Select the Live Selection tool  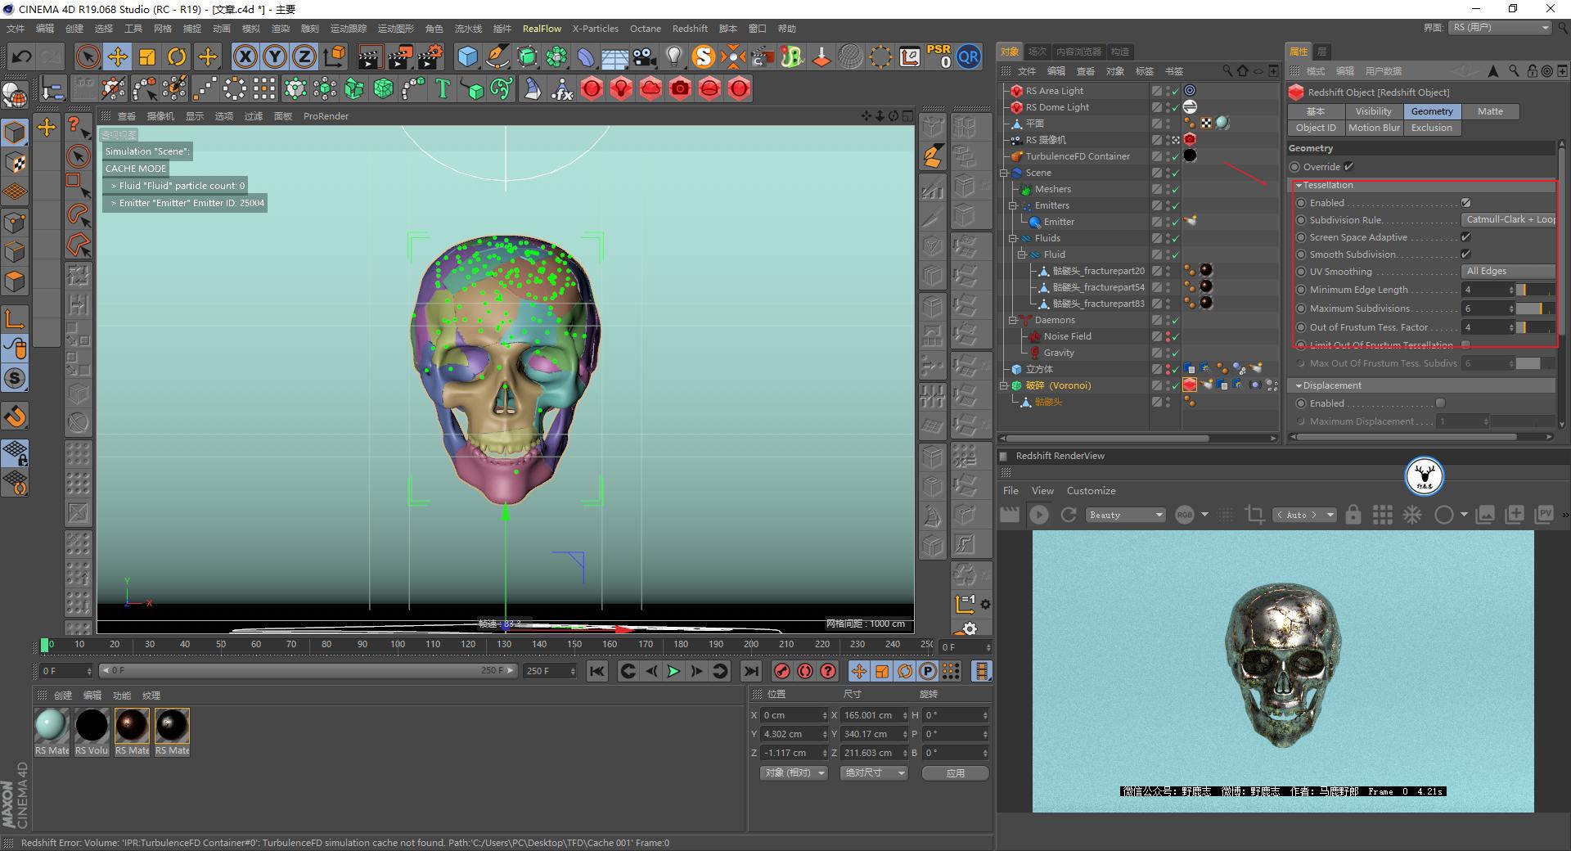pos(87,56)
